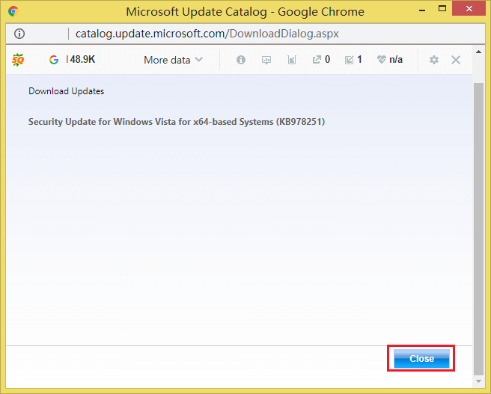Open the SEOquake diagnosis monitor icon
491x394 pixels.
tap(266, 60)
